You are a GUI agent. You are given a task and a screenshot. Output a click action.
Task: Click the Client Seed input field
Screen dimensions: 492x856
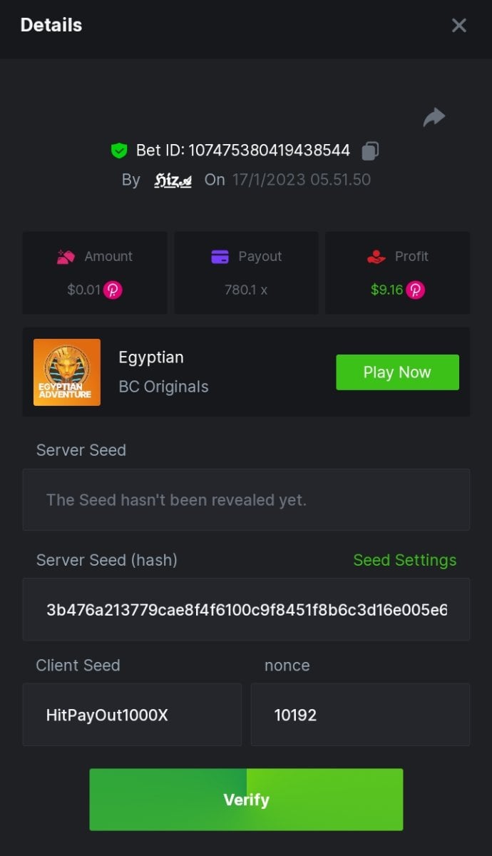click(132, 715)
